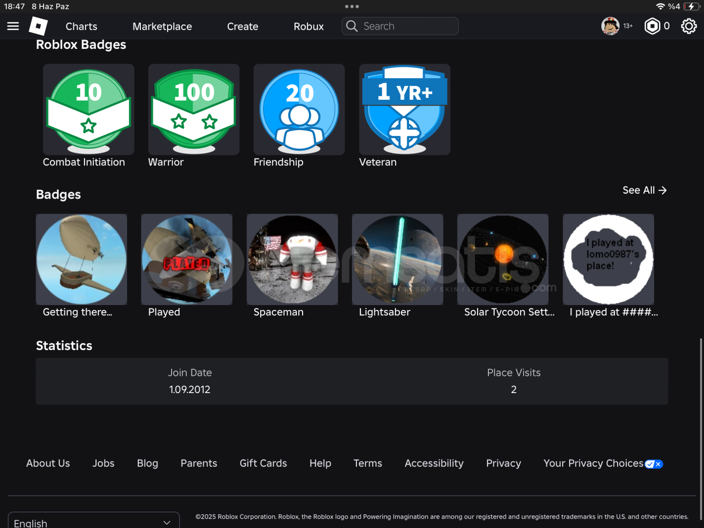Click the Place Visits value 2
This screenshot has width=704, height=528.
[x=514, y=390]
